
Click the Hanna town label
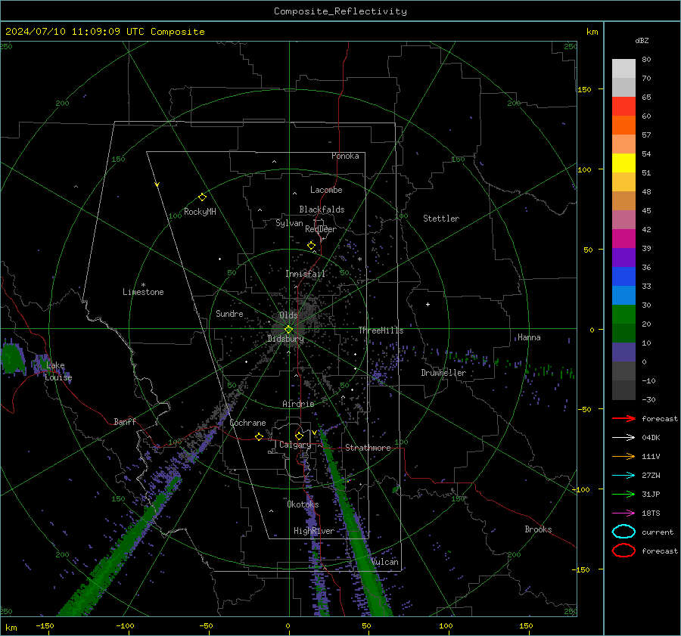(x=529, y=337)
